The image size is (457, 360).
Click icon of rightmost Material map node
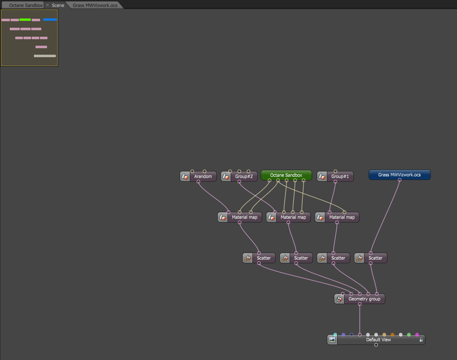click(320, 217)
